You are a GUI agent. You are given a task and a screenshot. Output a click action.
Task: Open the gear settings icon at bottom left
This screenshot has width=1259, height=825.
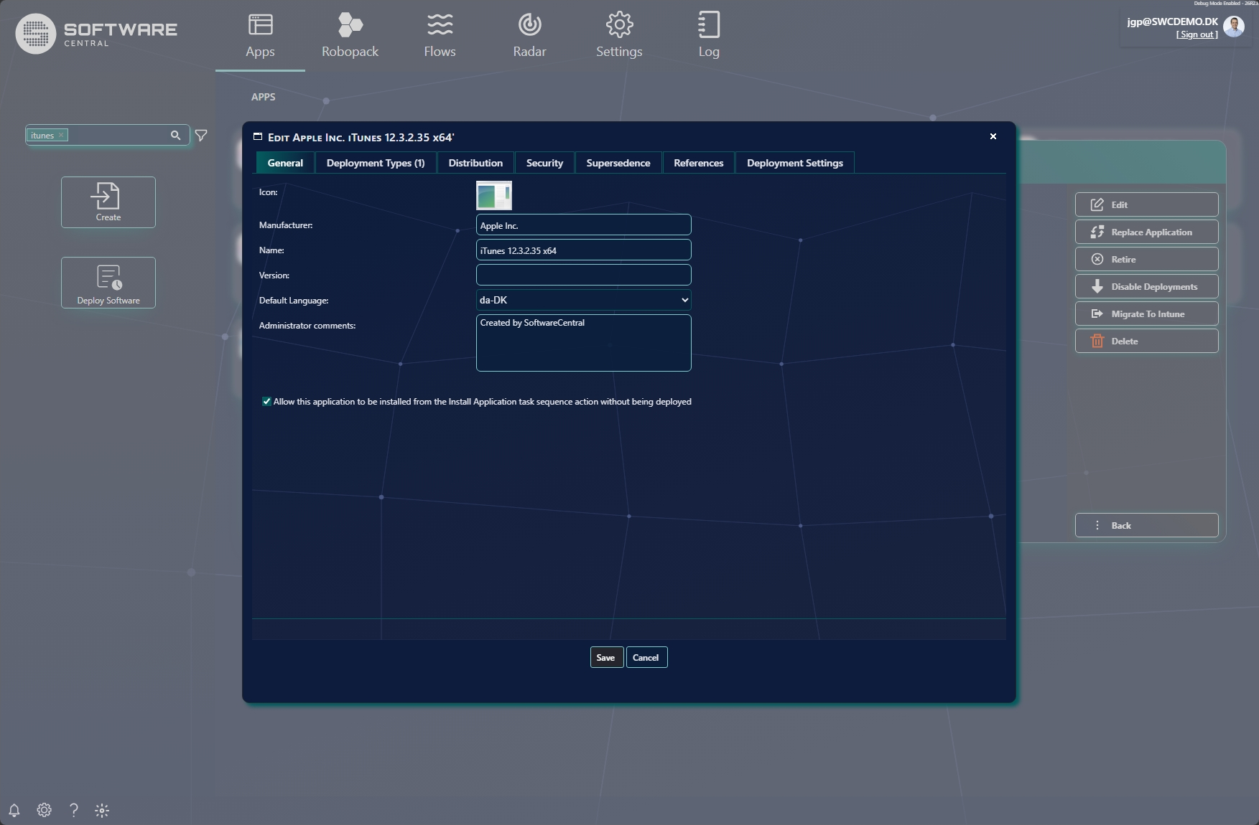[44, 810]
